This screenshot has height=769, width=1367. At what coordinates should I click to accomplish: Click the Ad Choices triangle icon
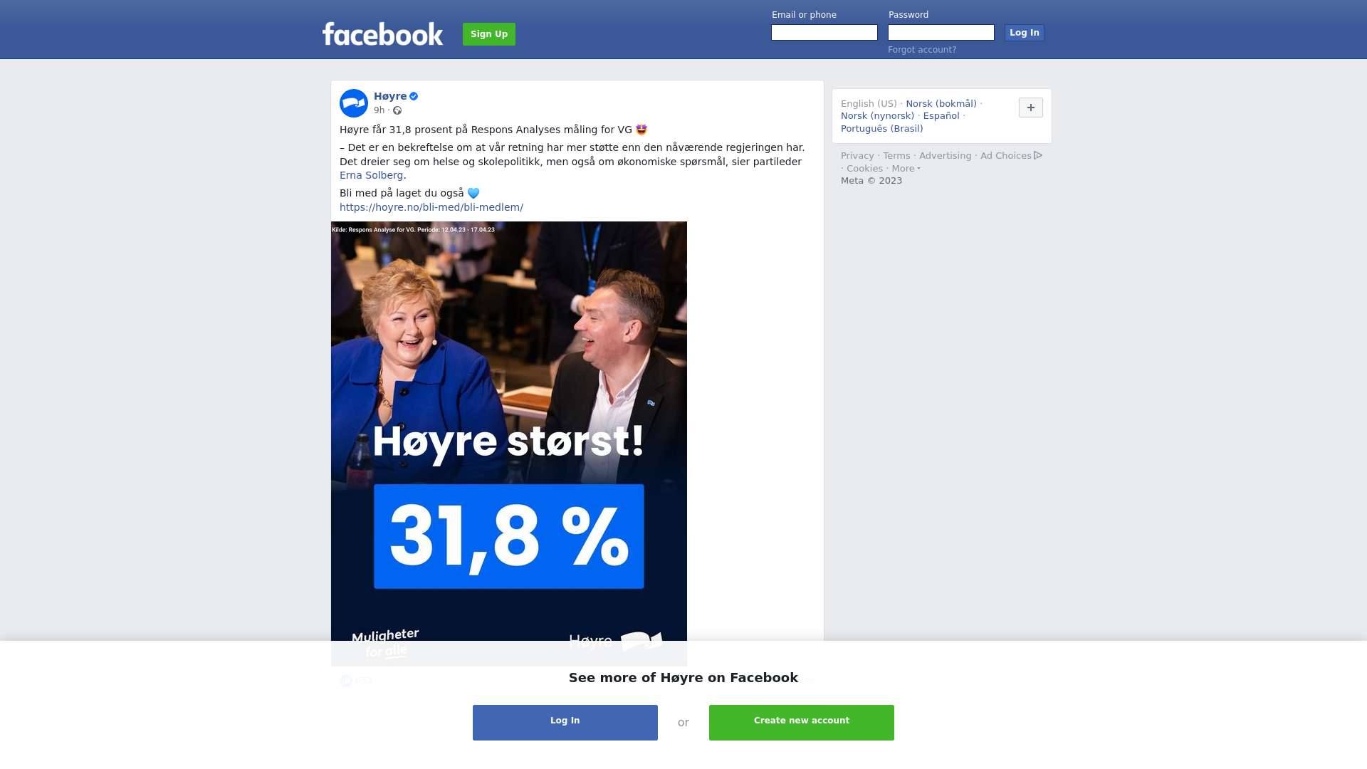point(1038,155)
